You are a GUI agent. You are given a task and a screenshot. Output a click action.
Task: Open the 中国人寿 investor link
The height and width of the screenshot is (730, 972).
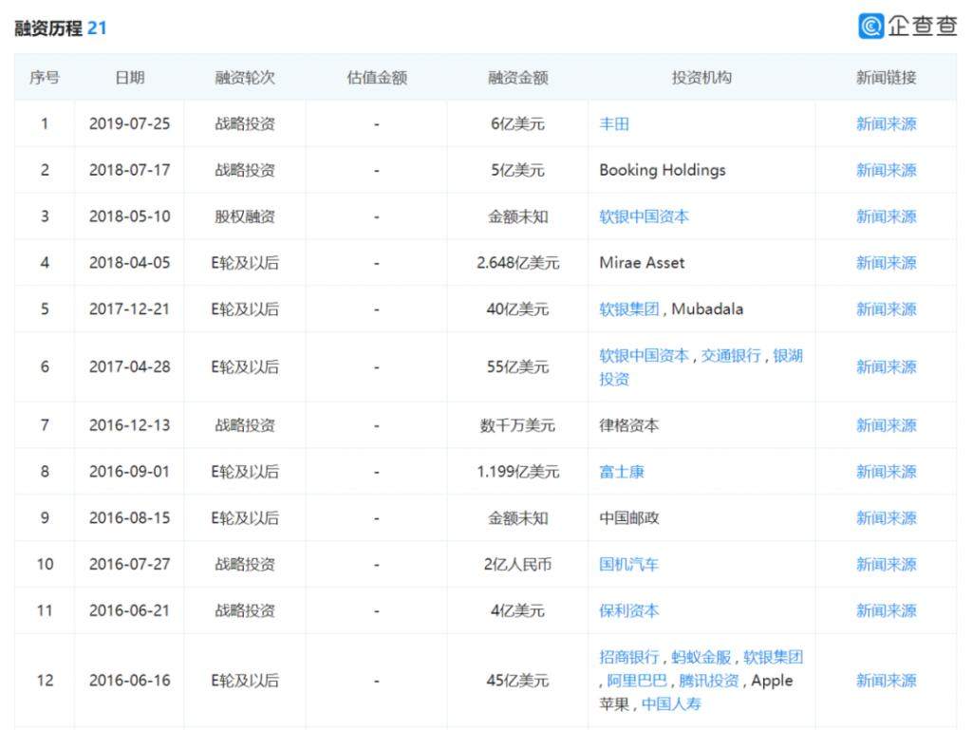coord(671,704)
